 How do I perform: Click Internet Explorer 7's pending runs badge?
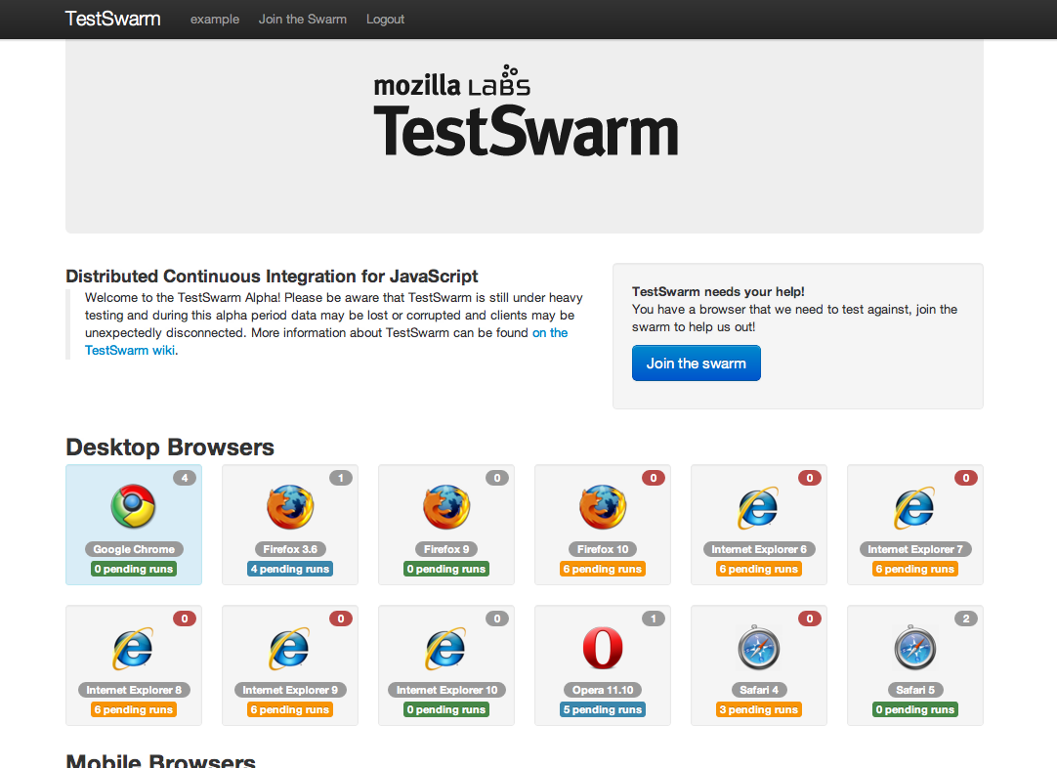point(915,569)
